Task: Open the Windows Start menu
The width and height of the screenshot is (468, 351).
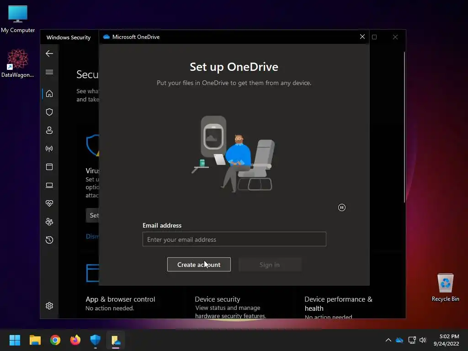Action: (x=15, y=340)
